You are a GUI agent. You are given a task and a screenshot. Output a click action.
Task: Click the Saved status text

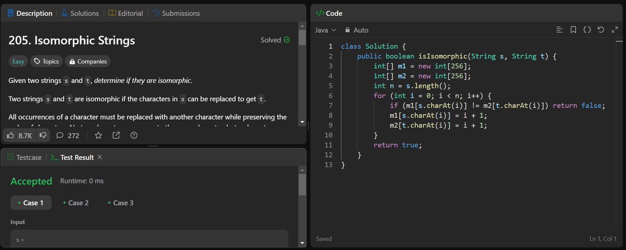pyautogui.click(x=324, y=239)
